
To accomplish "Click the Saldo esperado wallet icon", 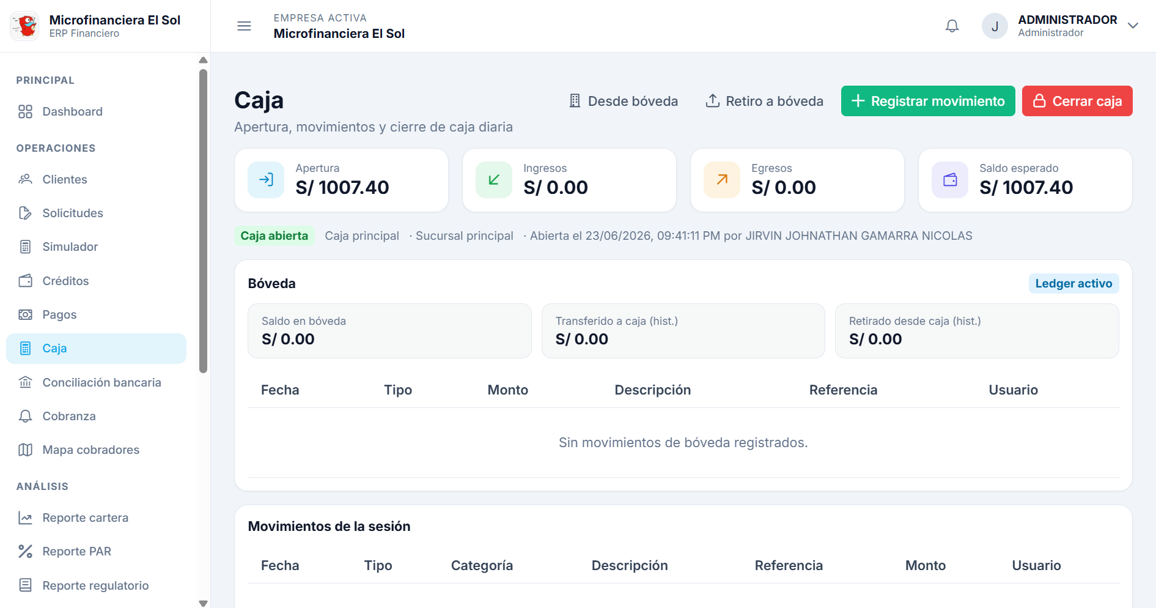I will pyautogui.click(x=950, y=180).
